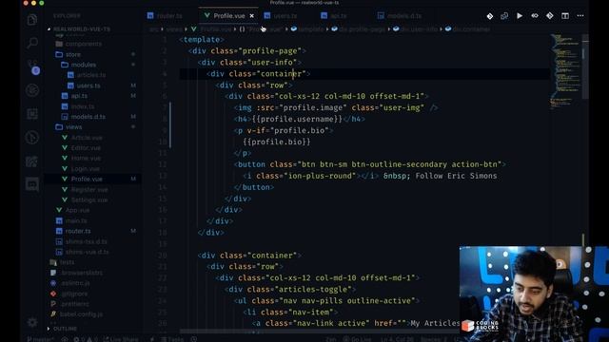Screen dimensions: 609x342
Task: Collapse the modules folder
Action: pos(78,65)
